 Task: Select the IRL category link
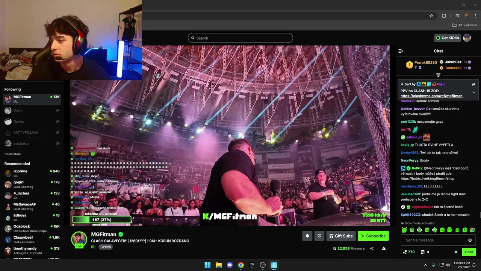tap(94, 247)
